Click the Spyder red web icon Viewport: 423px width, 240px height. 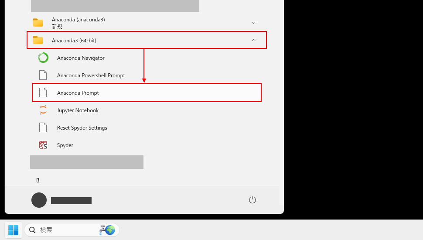pos(43,145)
